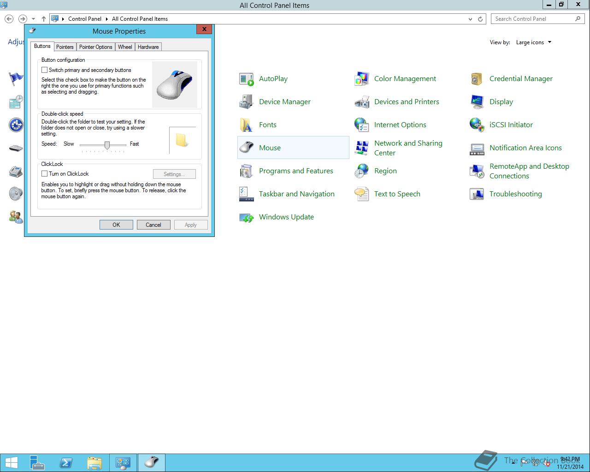This screenshot has height=472, width=590.
Task: Launch PowerShell from the taskbar
Action: click(x=66, y=463)
